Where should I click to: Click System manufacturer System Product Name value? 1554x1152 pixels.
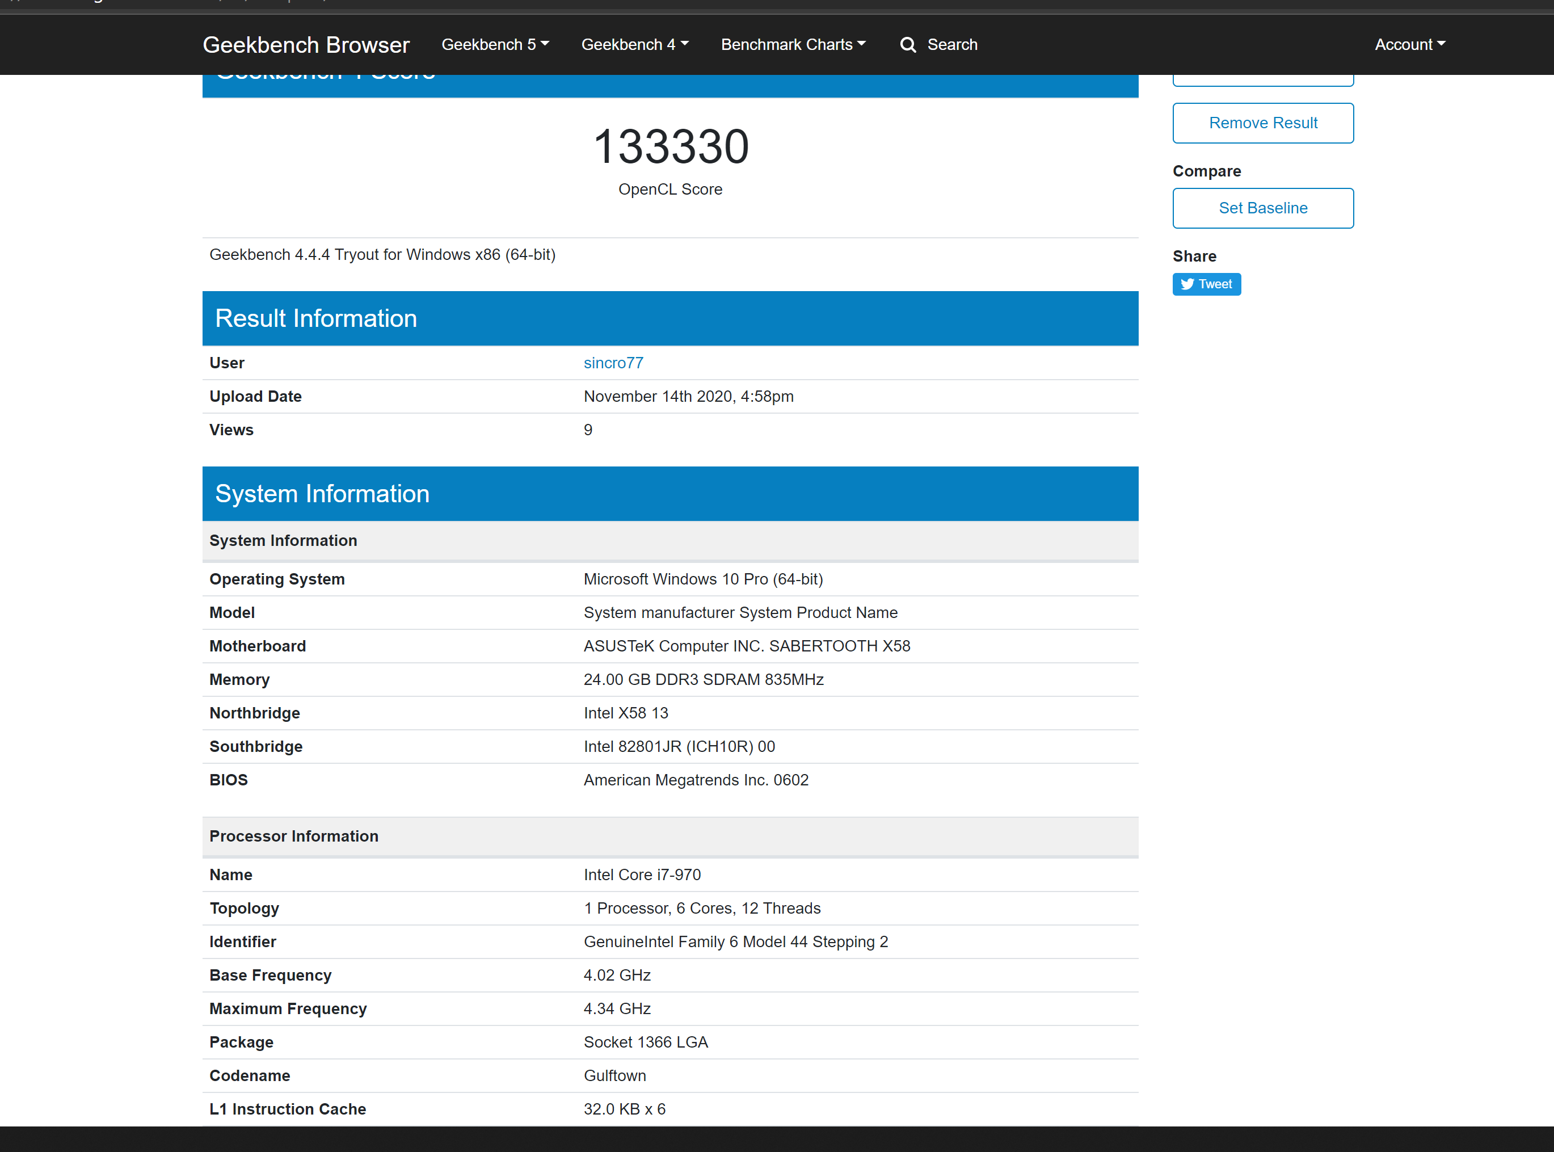coord(740,612)
